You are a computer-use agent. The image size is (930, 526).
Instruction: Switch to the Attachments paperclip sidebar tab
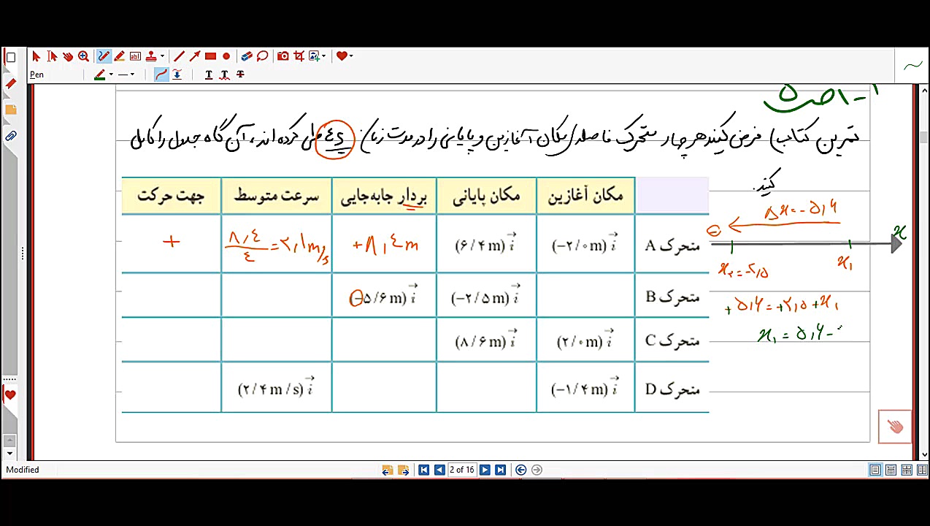click(x=10, y=135)
